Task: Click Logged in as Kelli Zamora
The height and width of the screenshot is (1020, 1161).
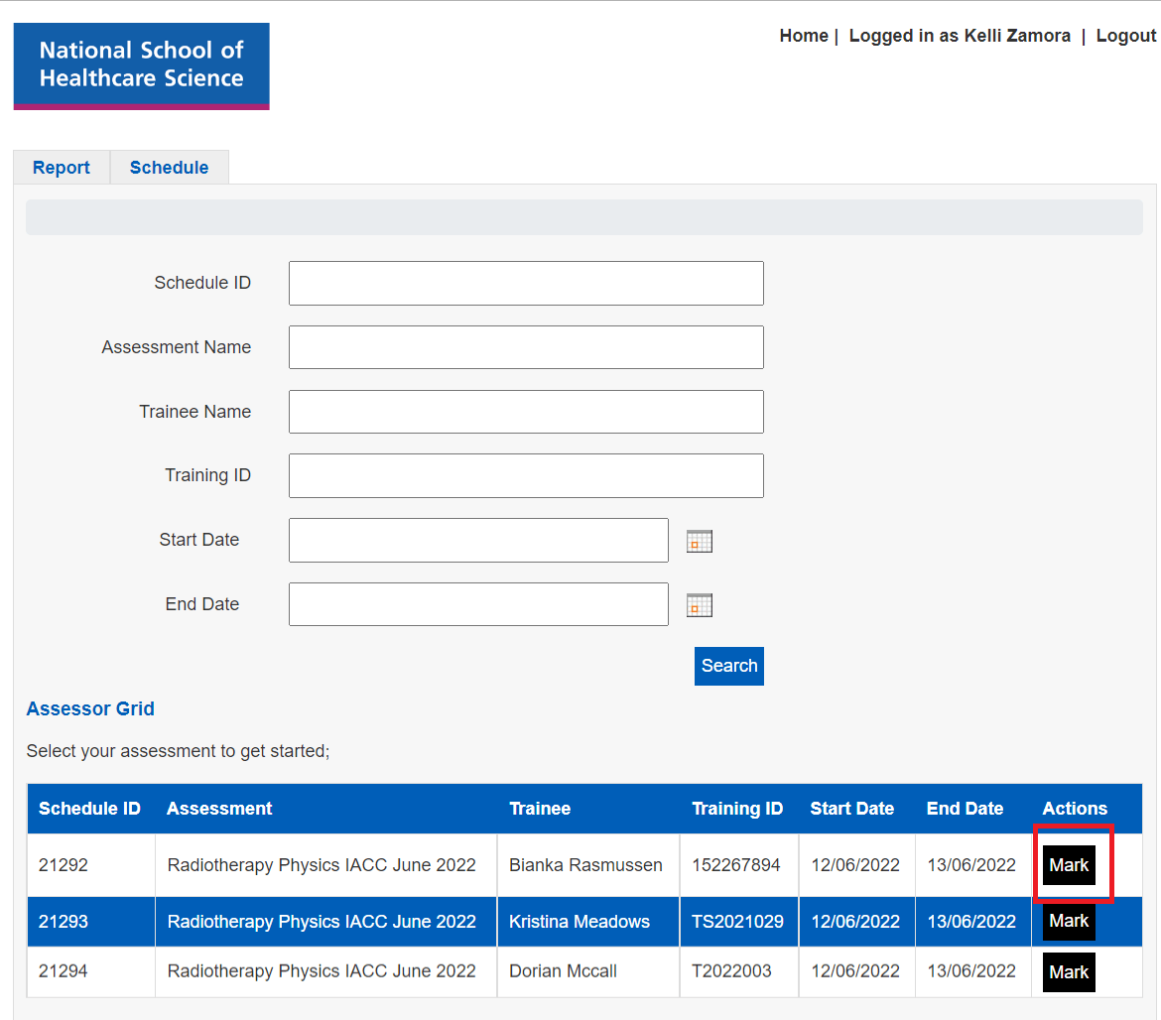Action: tap(959, 36)
